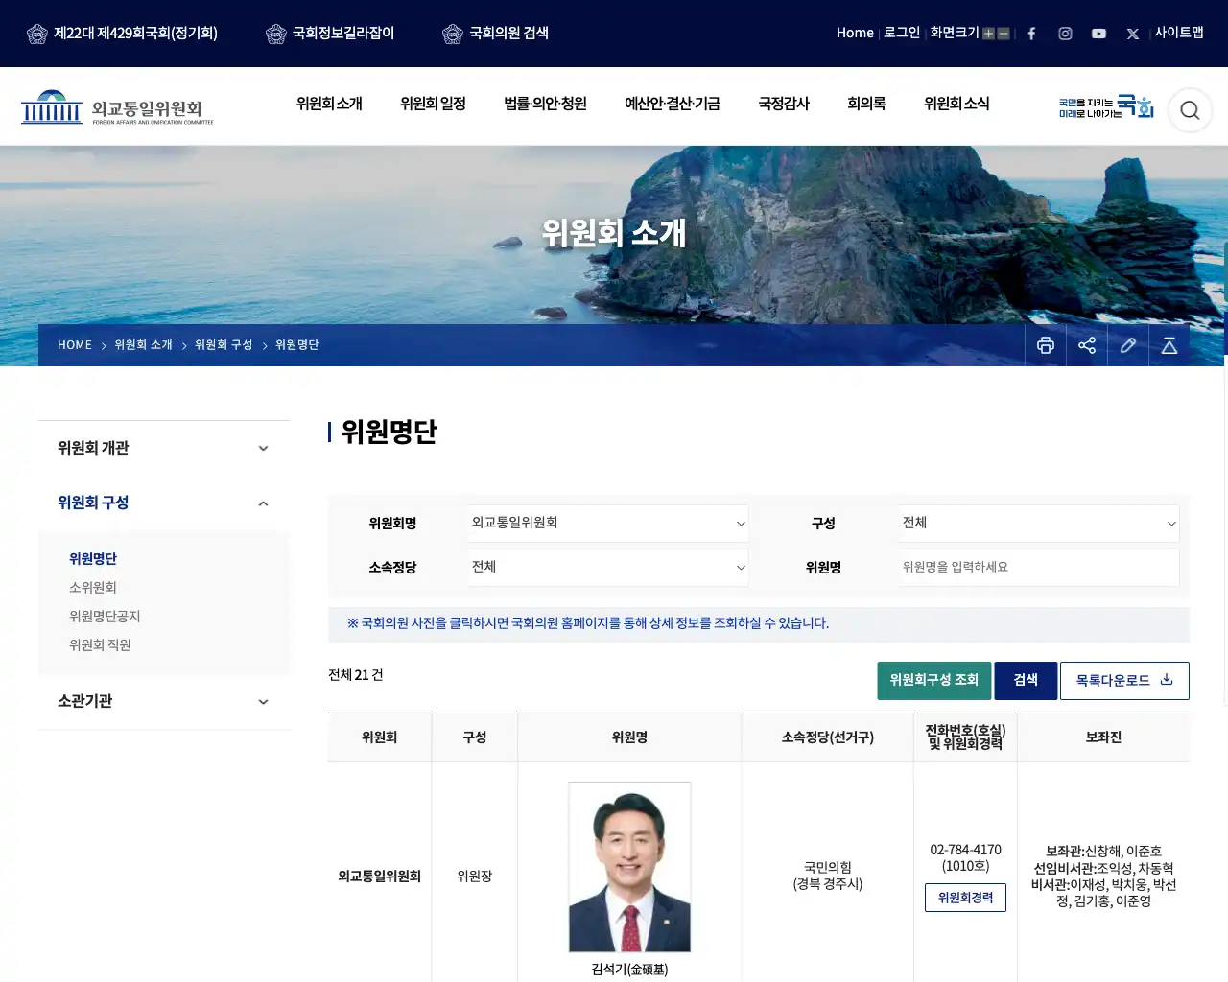Click the 위원회구성 조회 button
1228x982 pixels.
pos(934,681)
